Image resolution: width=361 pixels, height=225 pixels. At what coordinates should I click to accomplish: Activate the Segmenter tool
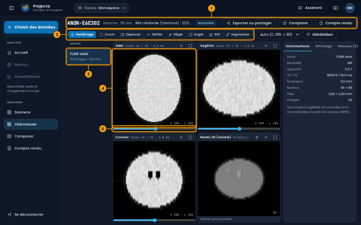pos(238,34)
